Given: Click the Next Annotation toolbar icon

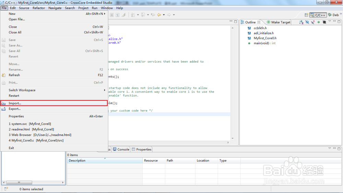Looking at the screenshot, I should pos(133,15).
